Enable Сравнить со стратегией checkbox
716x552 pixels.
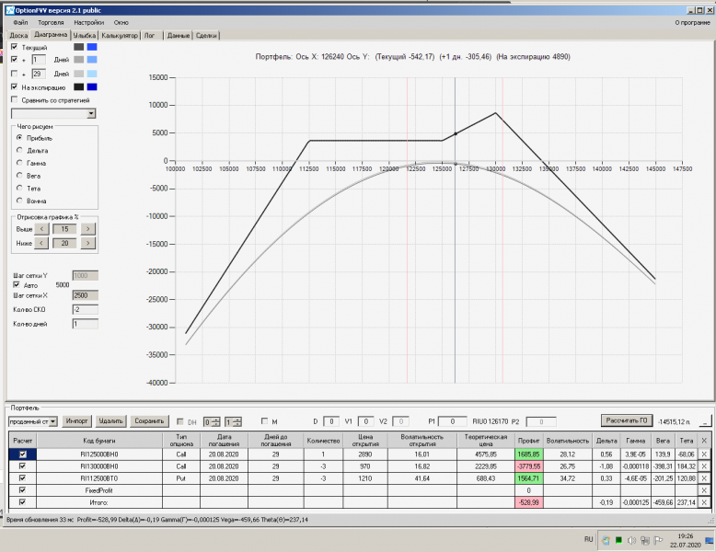(14, 99)
